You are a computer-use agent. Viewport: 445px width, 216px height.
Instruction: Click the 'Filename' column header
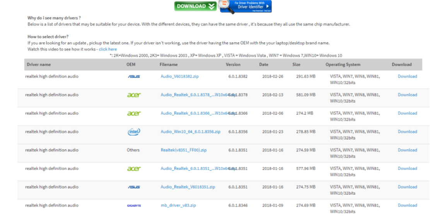169,65
